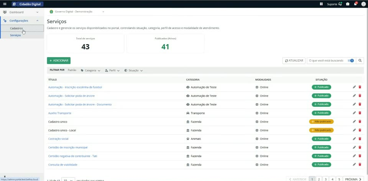Click the search magnifier icon
Viewport: 368px width, 181px height.
coord(360,61)
